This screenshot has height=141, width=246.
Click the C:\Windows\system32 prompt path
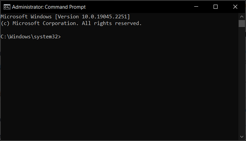30,36
